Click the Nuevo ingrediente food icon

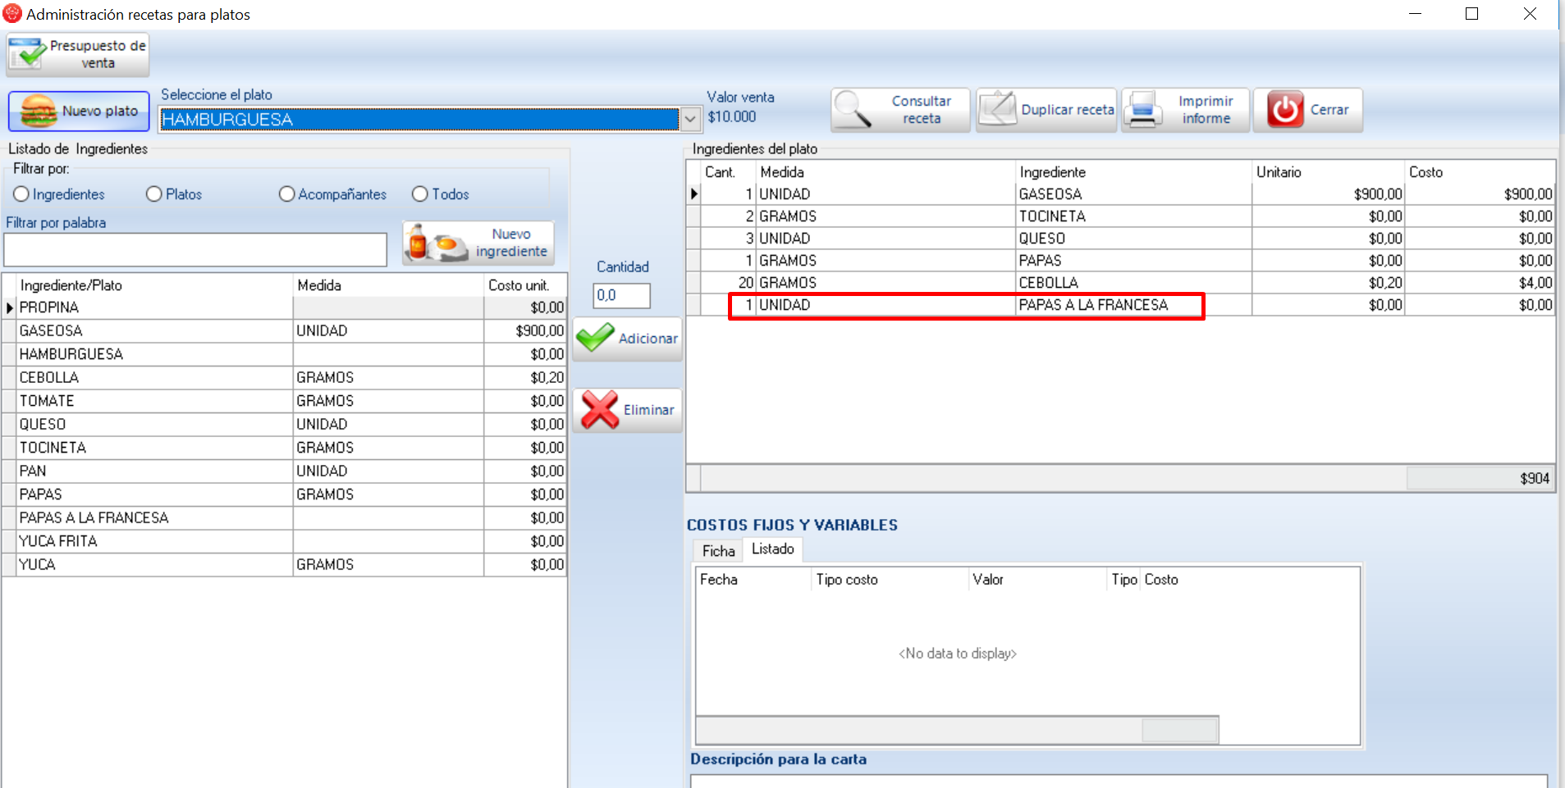[x=436, y=244]
